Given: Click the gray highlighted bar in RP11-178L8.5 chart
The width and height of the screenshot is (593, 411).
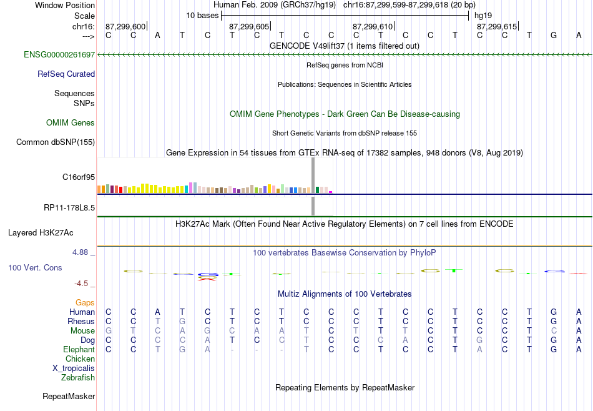Looking at the screenshot, I should 313,206.
